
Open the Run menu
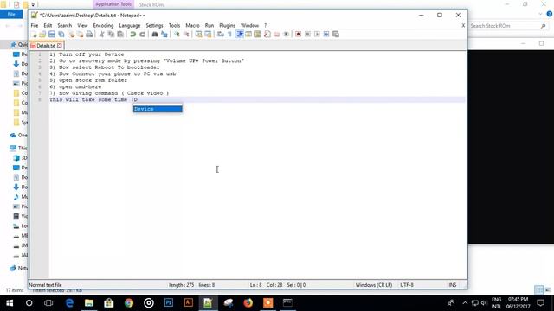click(x=209, y=25)
